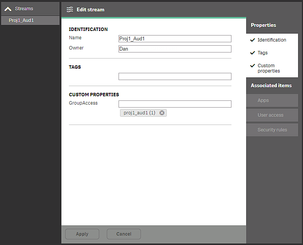This screenshot has width=303, height=245.
Task: Open the User access associated items section
Action: [272, 115]
